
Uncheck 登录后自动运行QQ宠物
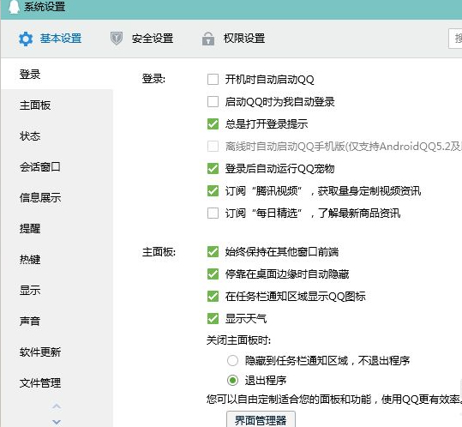pos(213,169)
